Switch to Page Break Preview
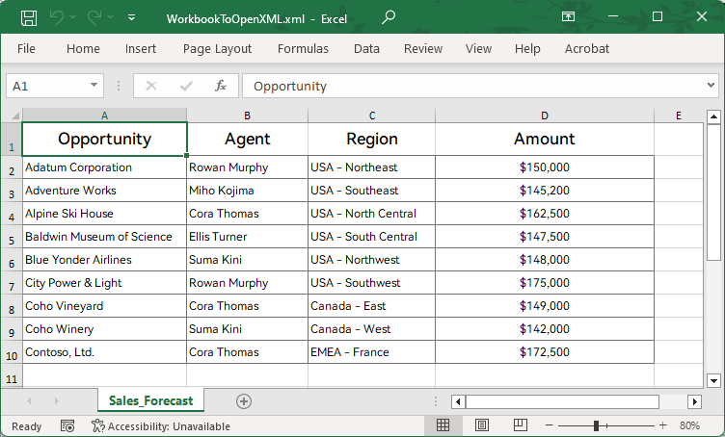 coord(521,425)
